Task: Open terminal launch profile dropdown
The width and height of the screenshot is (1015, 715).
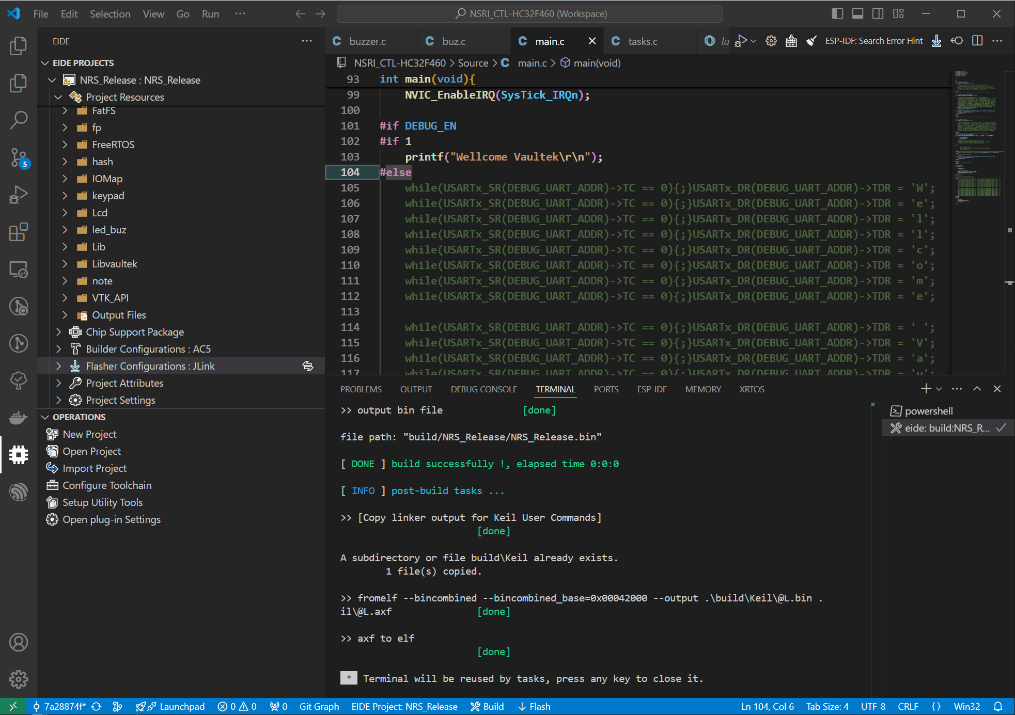Action: tap(939, 389)
